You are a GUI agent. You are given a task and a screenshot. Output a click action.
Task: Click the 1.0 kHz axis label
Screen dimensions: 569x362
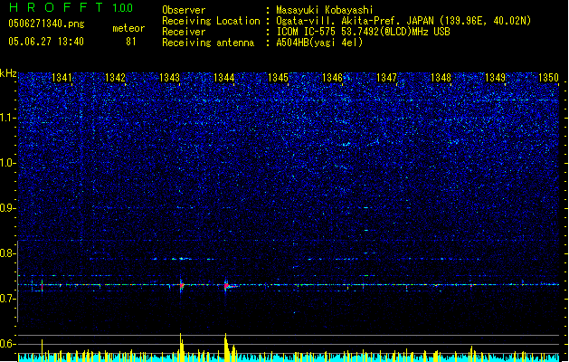(7, 163)
